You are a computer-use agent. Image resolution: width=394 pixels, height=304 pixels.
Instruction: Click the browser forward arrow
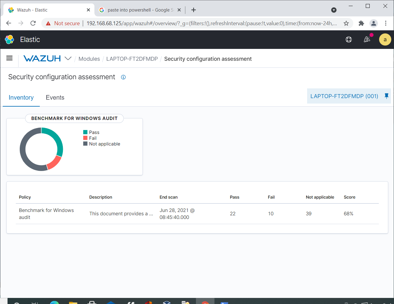[x=21, y=23]
